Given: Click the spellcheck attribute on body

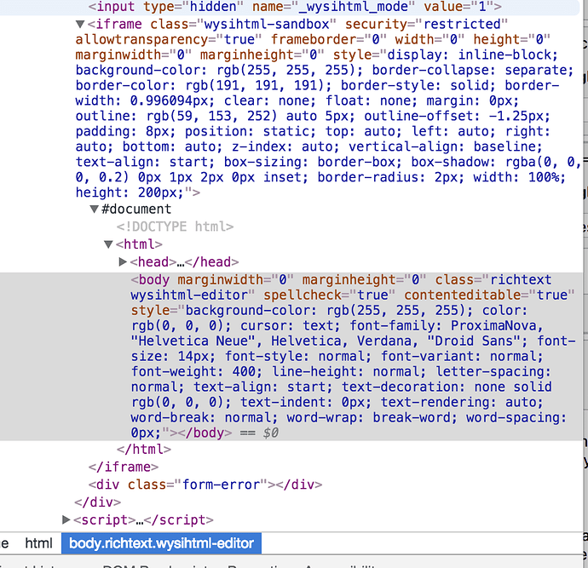Looking at the screenshot, I should 329,295.
